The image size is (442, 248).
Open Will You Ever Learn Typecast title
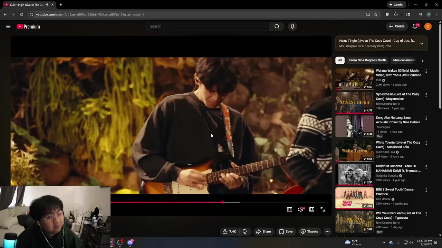click(x=398, y=215)
